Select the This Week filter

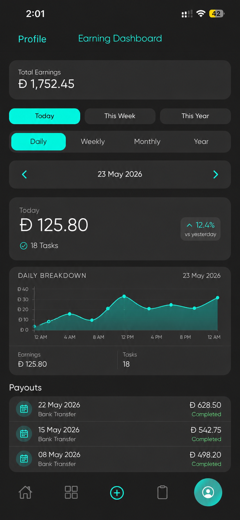[120, 116]
